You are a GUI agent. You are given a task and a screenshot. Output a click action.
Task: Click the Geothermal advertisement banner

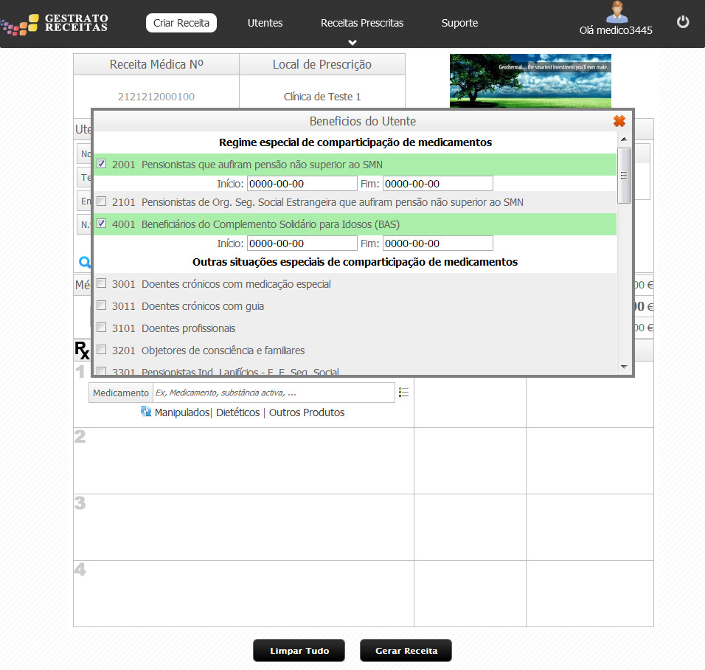click(530, 81)
